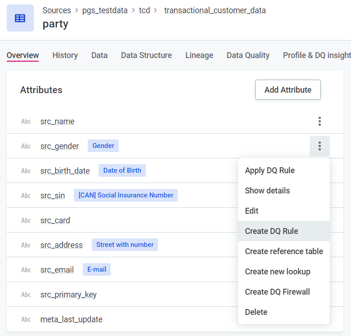Select Create DQ Firewall option

[x=277, y=292]
